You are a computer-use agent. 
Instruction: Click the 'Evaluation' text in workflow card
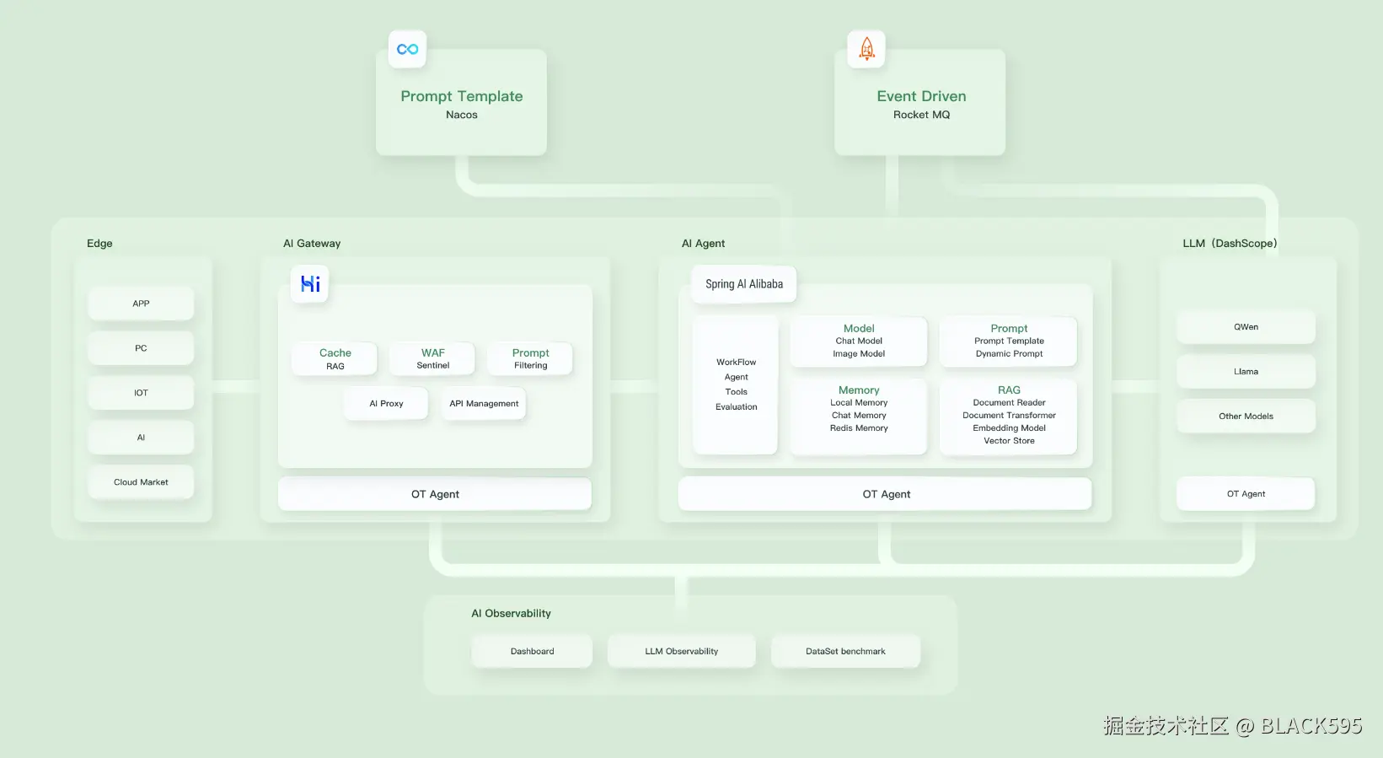[x=736, y=407]
